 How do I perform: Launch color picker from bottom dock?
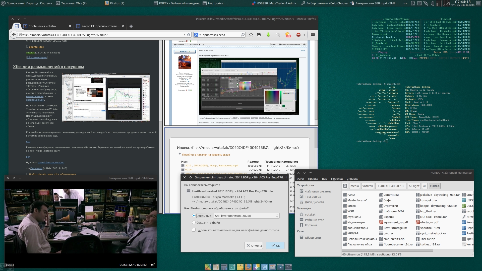(208, 267)
